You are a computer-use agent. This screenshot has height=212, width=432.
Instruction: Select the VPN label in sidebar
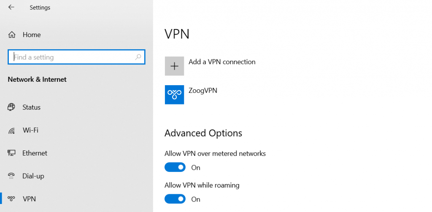tap(29, 199)
